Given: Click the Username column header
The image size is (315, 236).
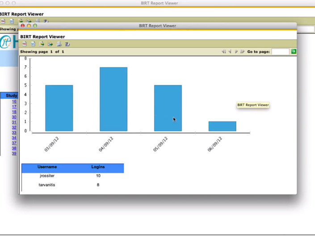Looking at the screenshot, I should 47,167.
